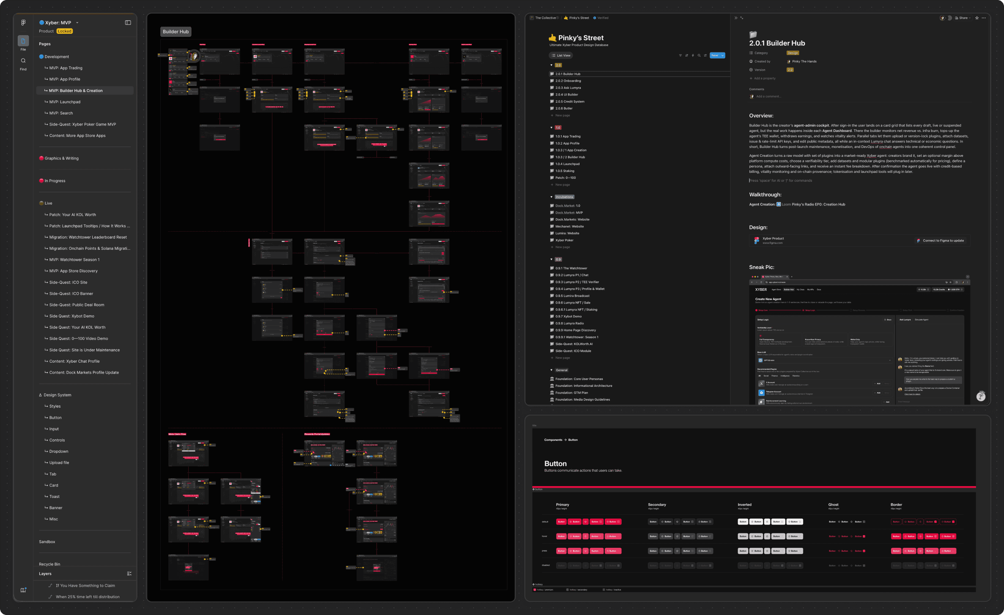This screenshot has height=615, width=1004.
Task: Collapse the 2.0 group triangle
Action: pyautogui.click(x=551, y=65)
